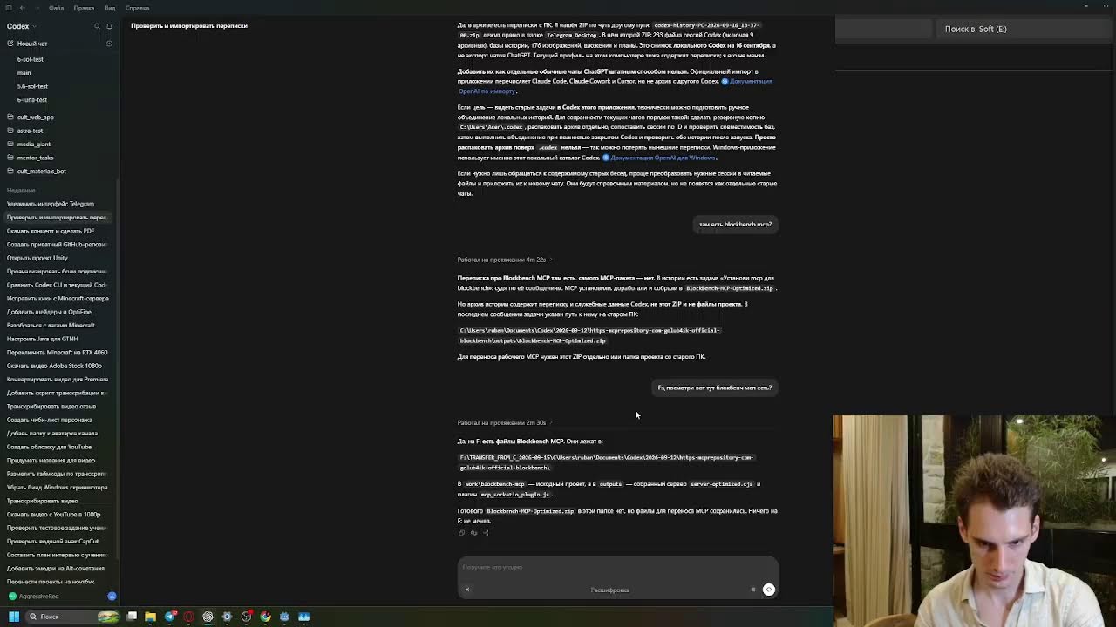Open mentor_tasks folder icon
Viewport: 1116px width, 627px height.
[10, 158]
